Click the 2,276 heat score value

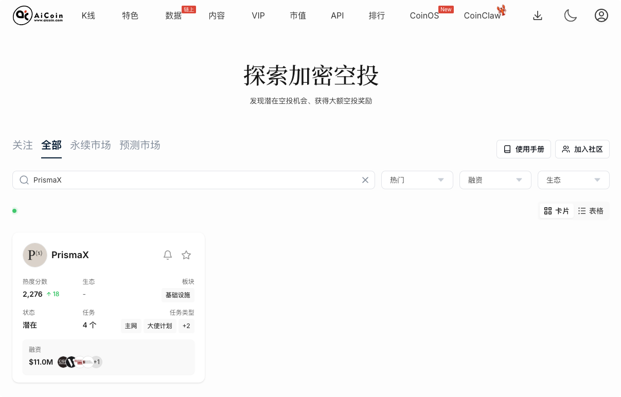pyautogui.click(x=32, y=294)
